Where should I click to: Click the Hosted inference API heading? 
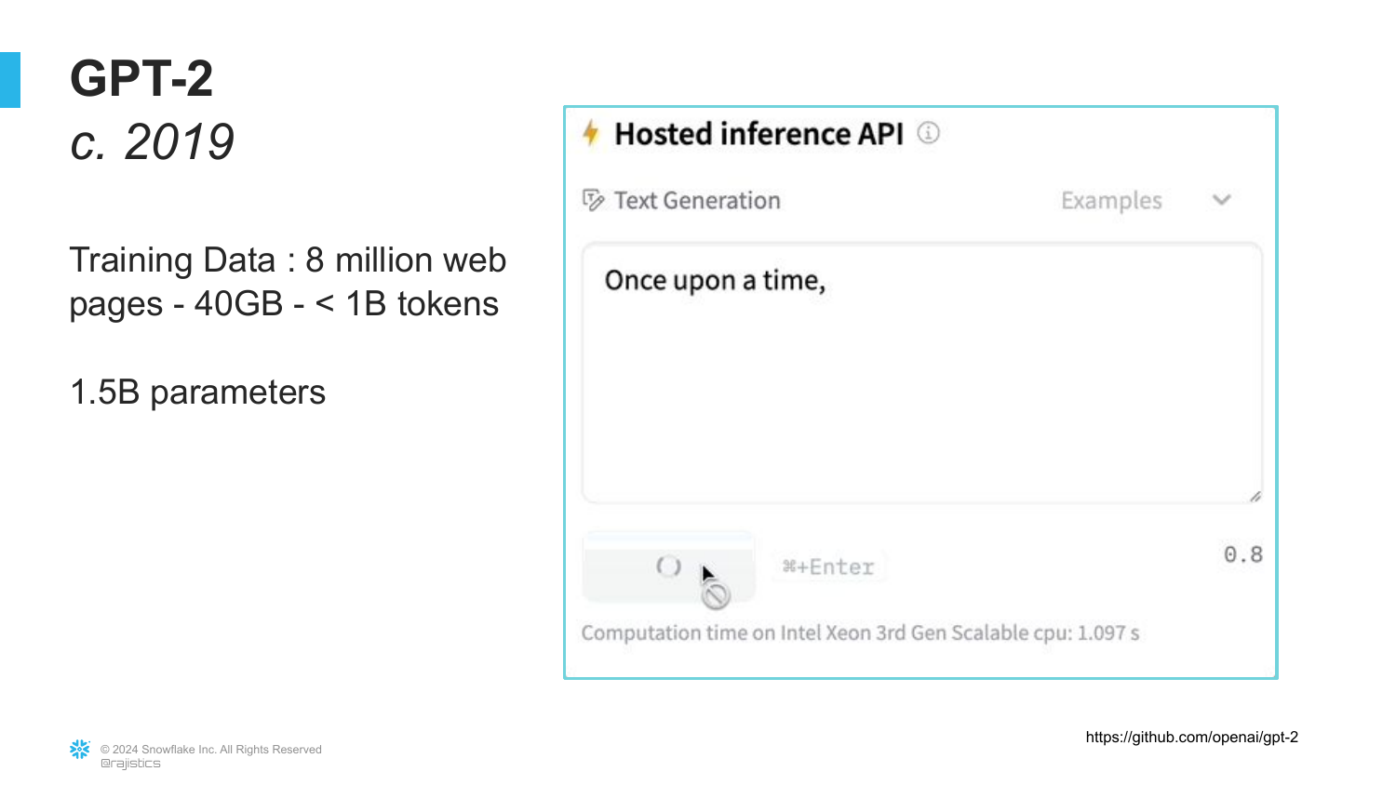click(758, 134)
